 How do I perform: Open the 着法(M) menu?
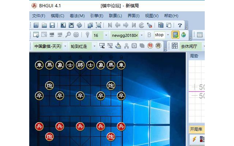click(77, 16)
